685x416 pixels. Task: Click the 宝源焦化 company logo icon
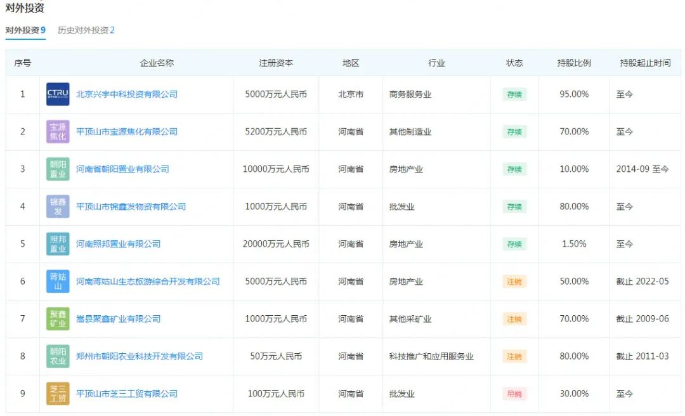(58, 132)
